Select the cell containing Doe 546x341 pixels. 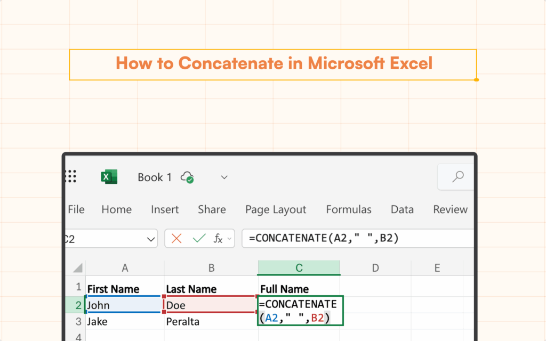210,305
